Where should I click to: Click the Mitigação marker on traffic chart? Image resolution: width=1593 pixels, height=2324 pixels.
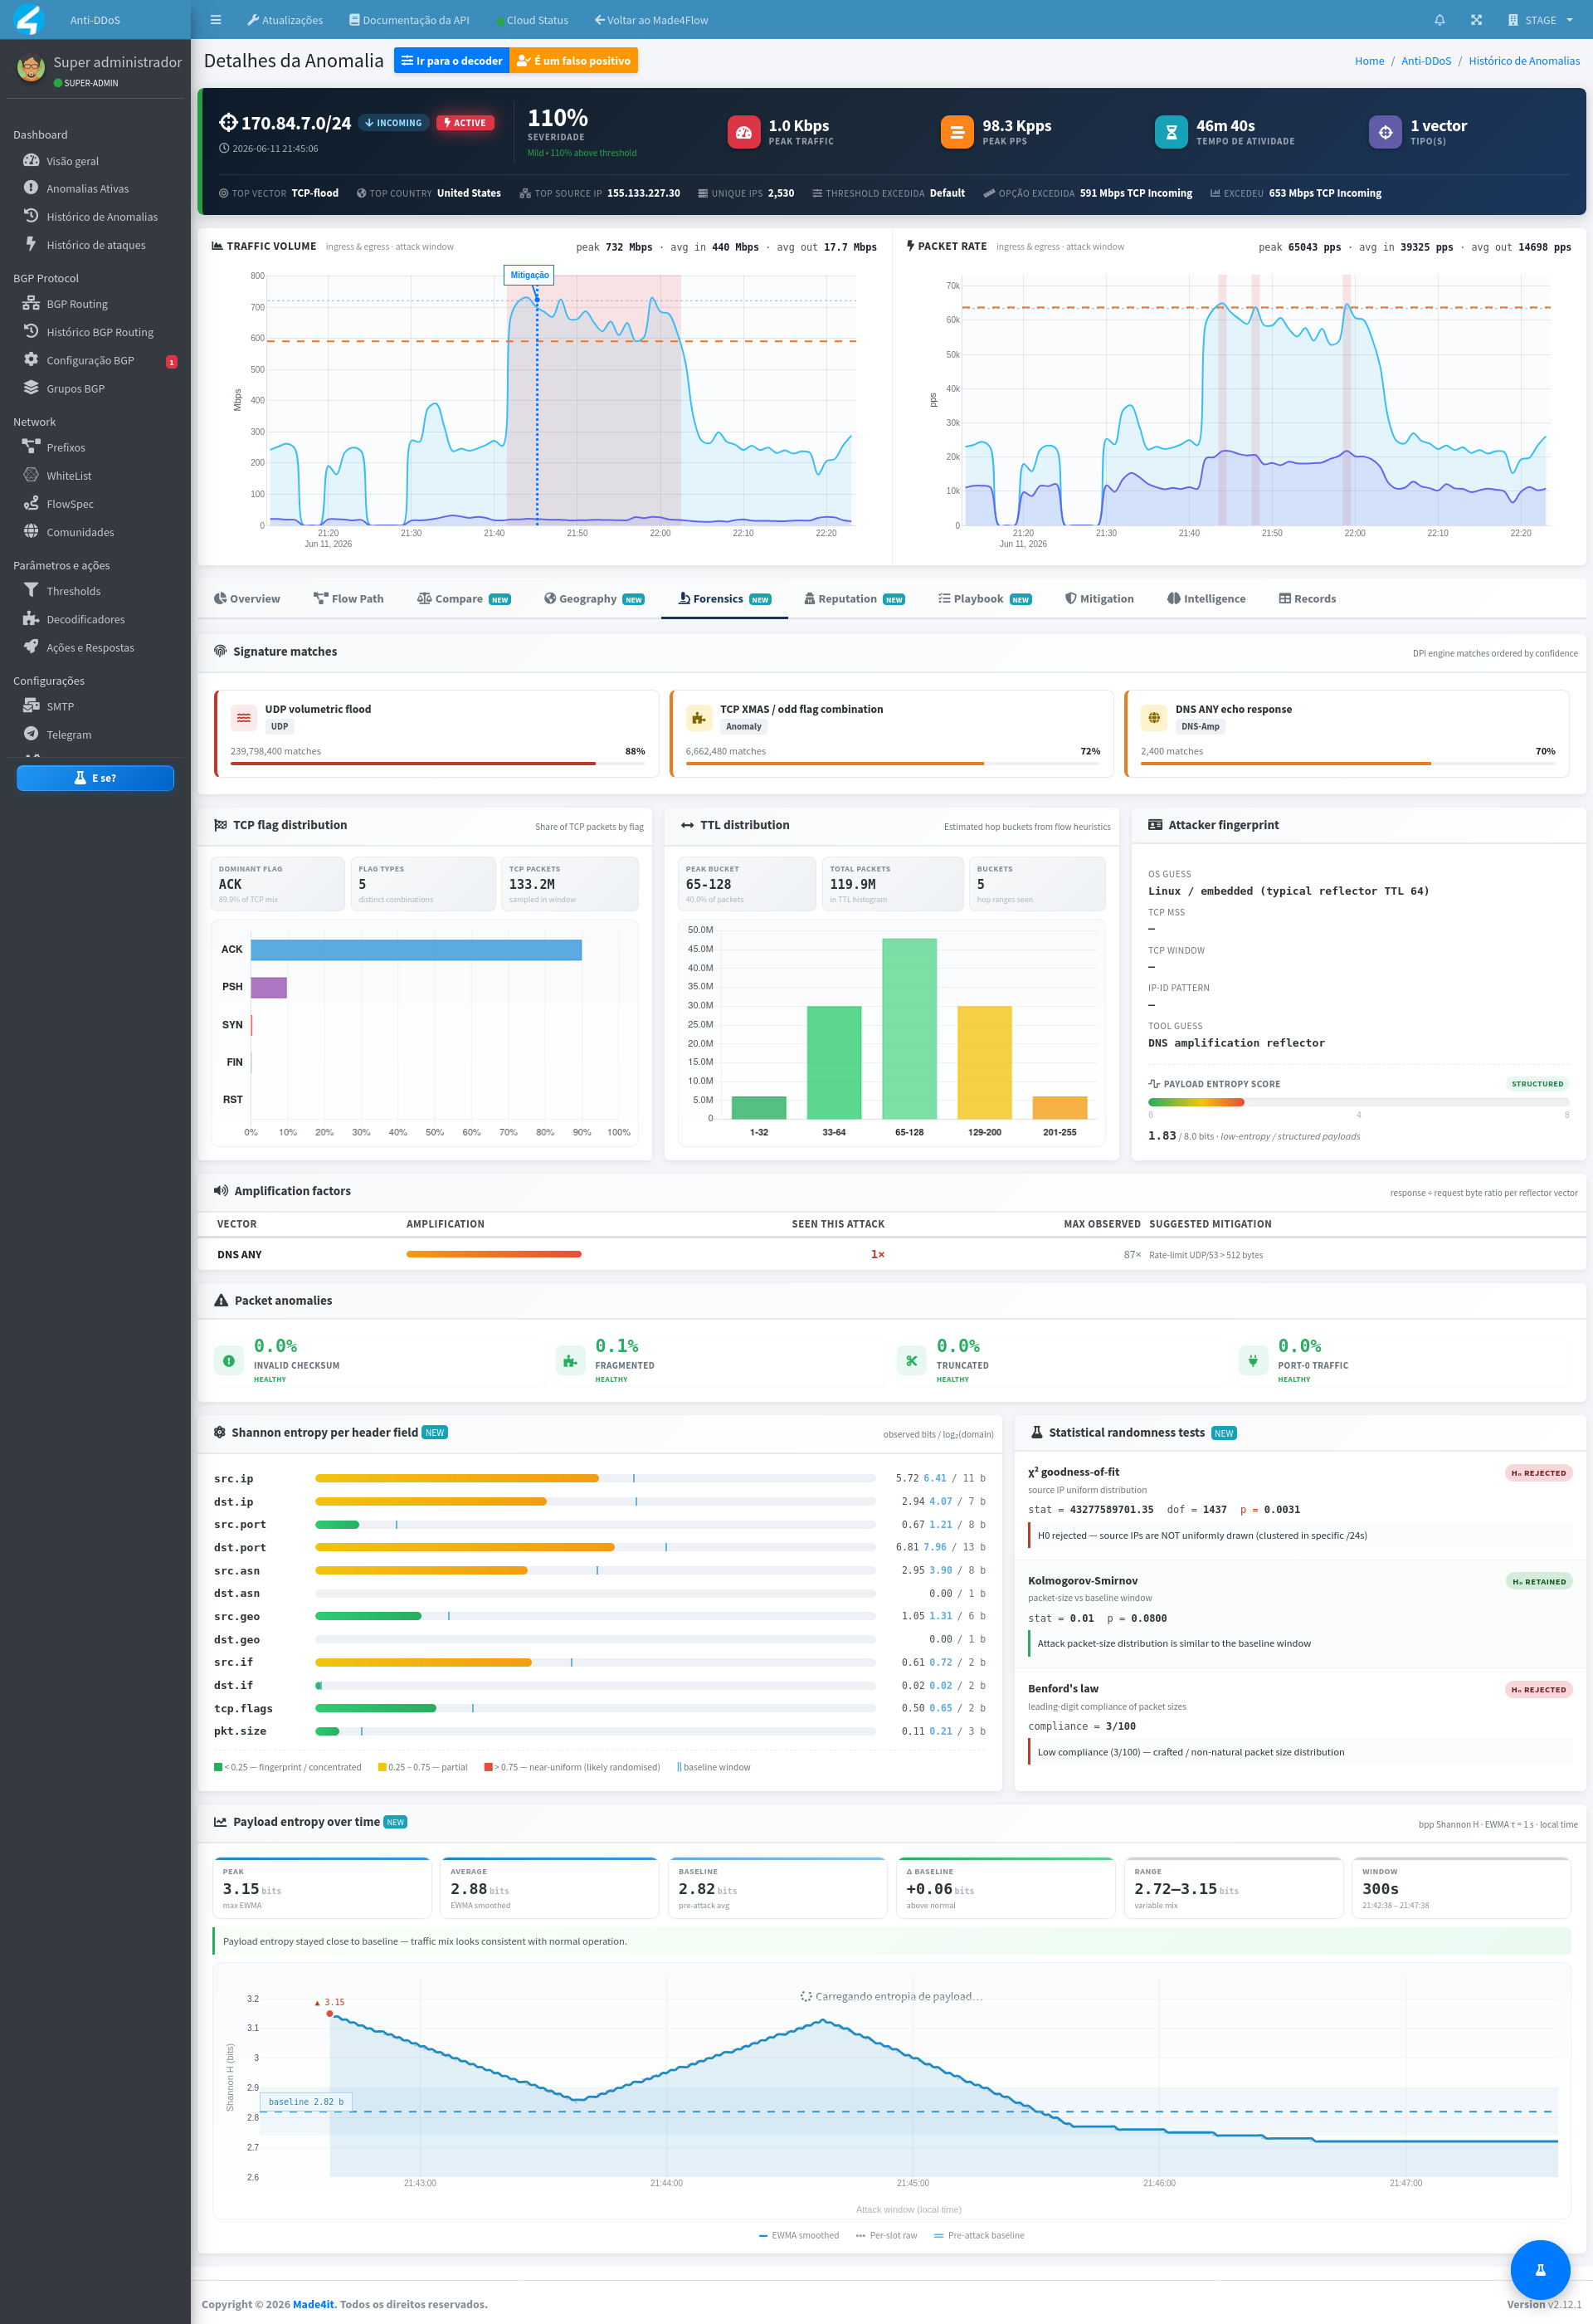[x=529, y=275]
